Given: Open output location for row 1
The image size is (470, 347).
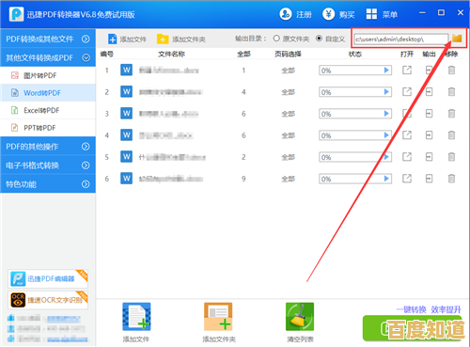Looking at the screenshot, I should point(429,70).
